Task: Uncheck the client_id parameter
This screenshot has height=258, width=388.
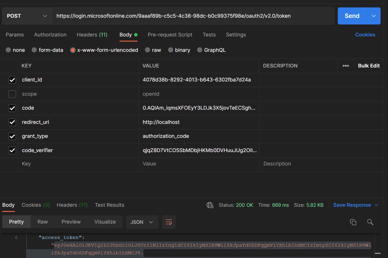Action: 12,80
